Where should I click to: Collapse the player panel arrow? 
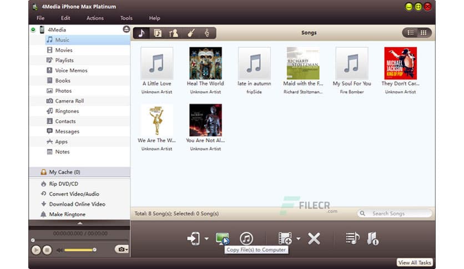click(79, 223)
